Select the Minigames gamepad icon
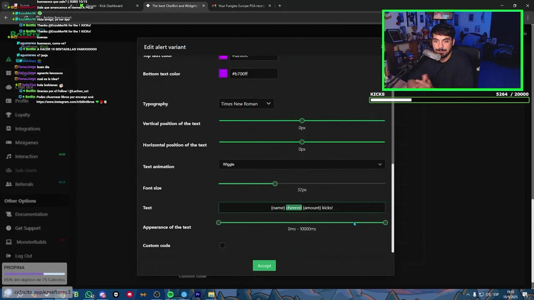 8,142
